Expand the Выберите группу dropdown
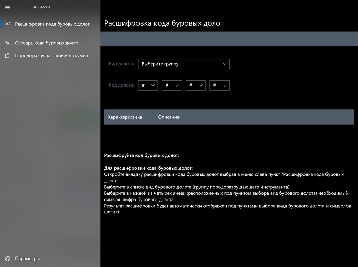Image resolution: width=358 pixels, height=267 pixels. pos(184,64)
